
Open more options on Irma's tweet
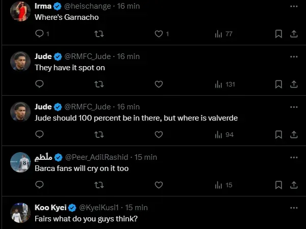pyautogui.click(x=294, y=7)
